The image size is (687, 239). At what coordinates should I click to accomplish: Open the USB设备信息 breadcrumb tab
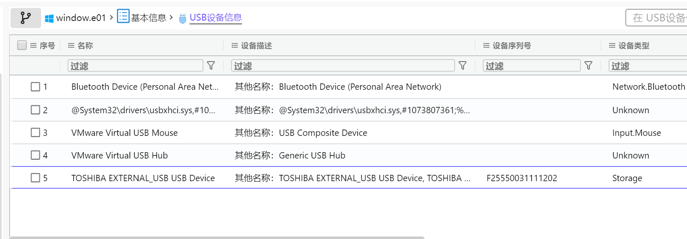click(x=216, y=18)
